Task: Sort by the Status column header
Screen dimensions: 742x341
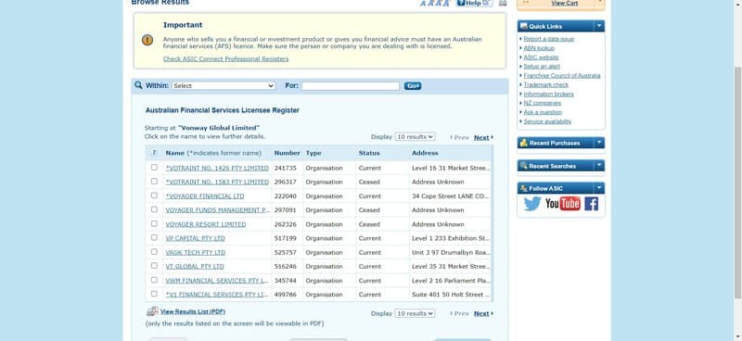Action: (x=369, y=153)
